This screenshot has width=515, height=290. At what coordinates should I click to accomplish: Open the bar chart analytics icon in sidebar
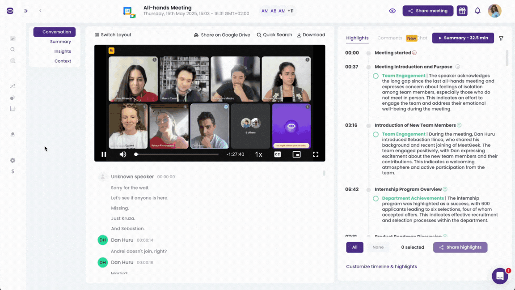(x=13, y=108)
